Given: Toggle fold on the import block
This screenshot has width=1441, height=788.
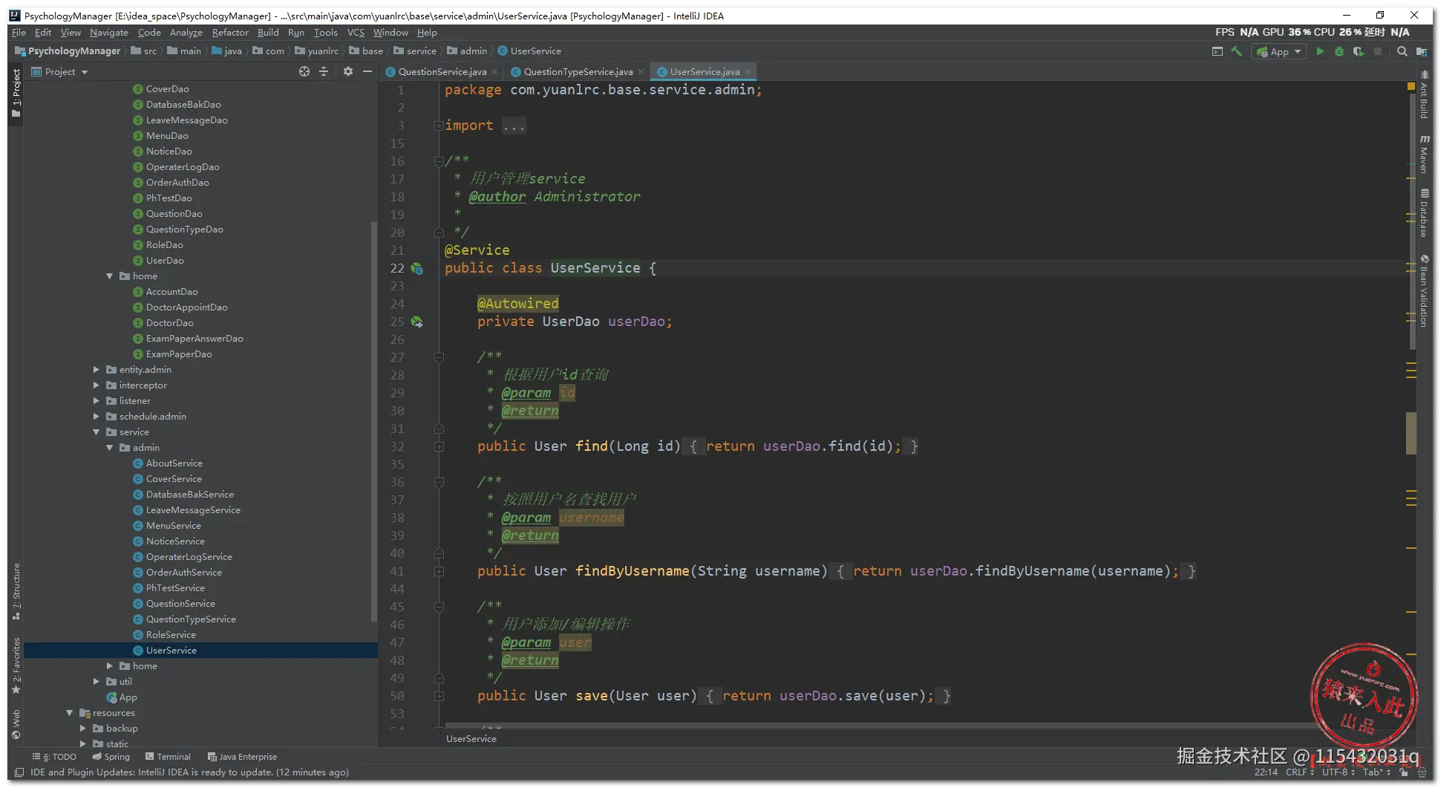Looking at the screenshot, I should [x=439, y=126].
